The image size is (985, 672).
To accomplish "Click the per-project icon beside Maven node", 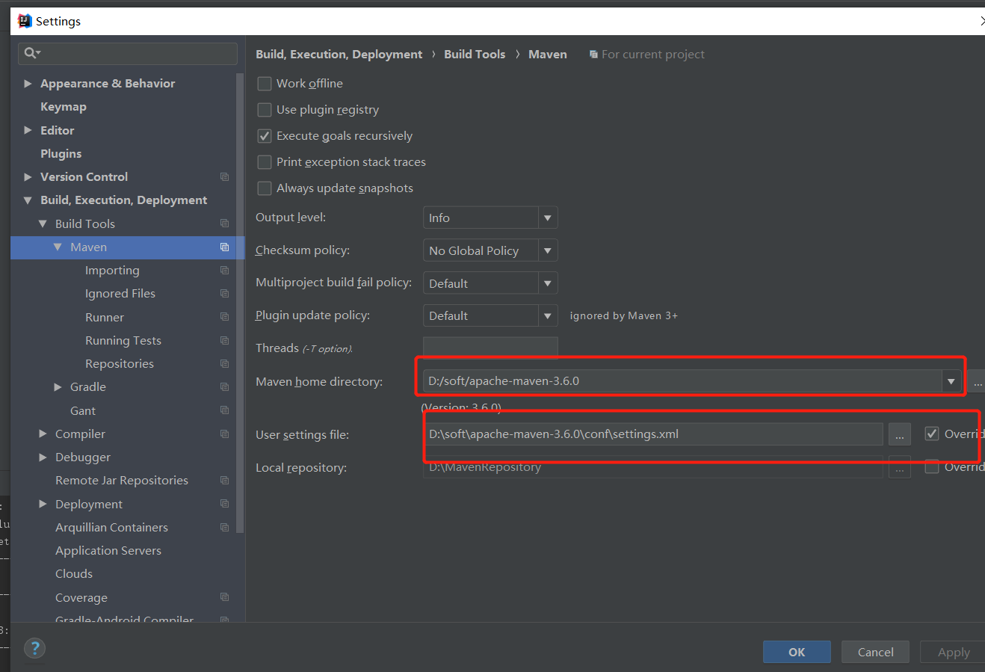I will (x=224, y=247).
